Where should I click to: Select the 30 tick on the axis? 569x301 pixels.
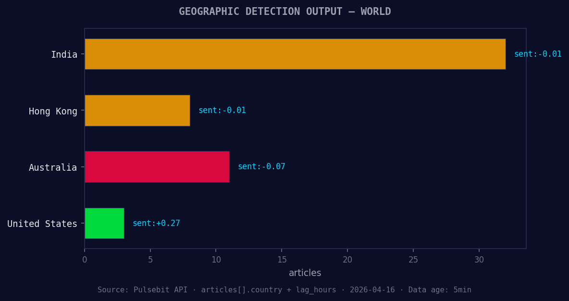point(479,259)
